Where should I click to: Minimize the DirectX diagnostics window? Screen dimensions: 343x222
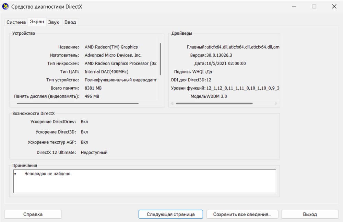coord(294,6)
